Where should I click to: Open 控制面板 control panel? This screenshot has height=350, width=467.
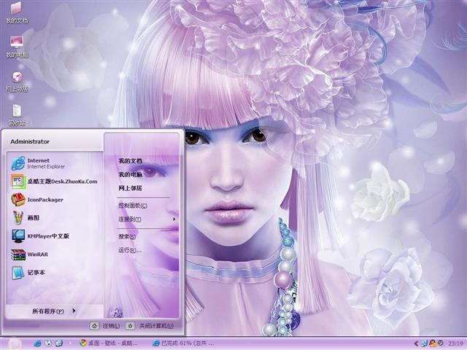pos(133,206)
